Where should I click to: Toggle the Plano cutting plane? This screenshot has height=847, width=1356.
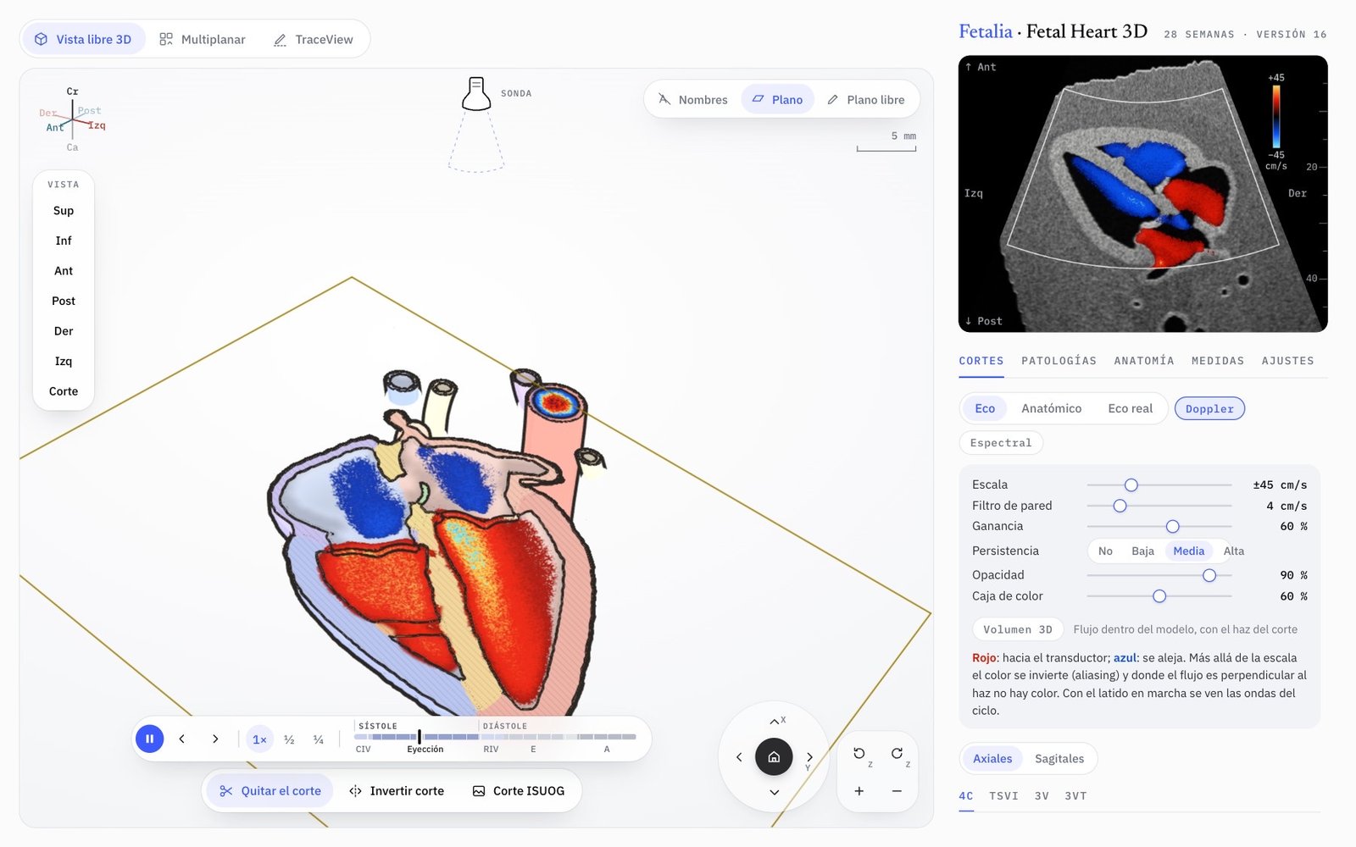(777, 100)
